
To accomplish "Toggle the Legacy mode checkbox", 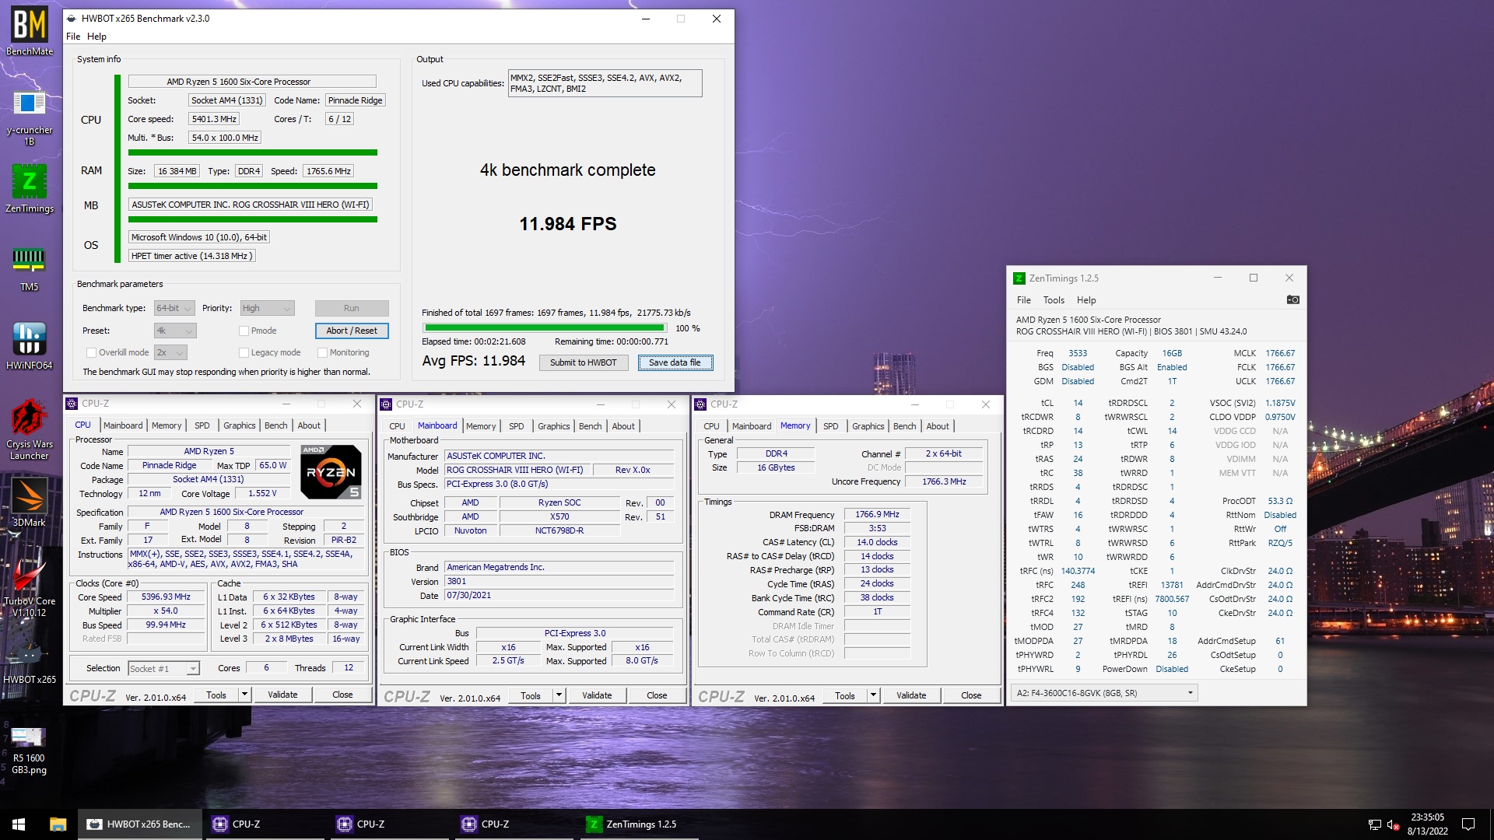I will click(x=244, y=352).
